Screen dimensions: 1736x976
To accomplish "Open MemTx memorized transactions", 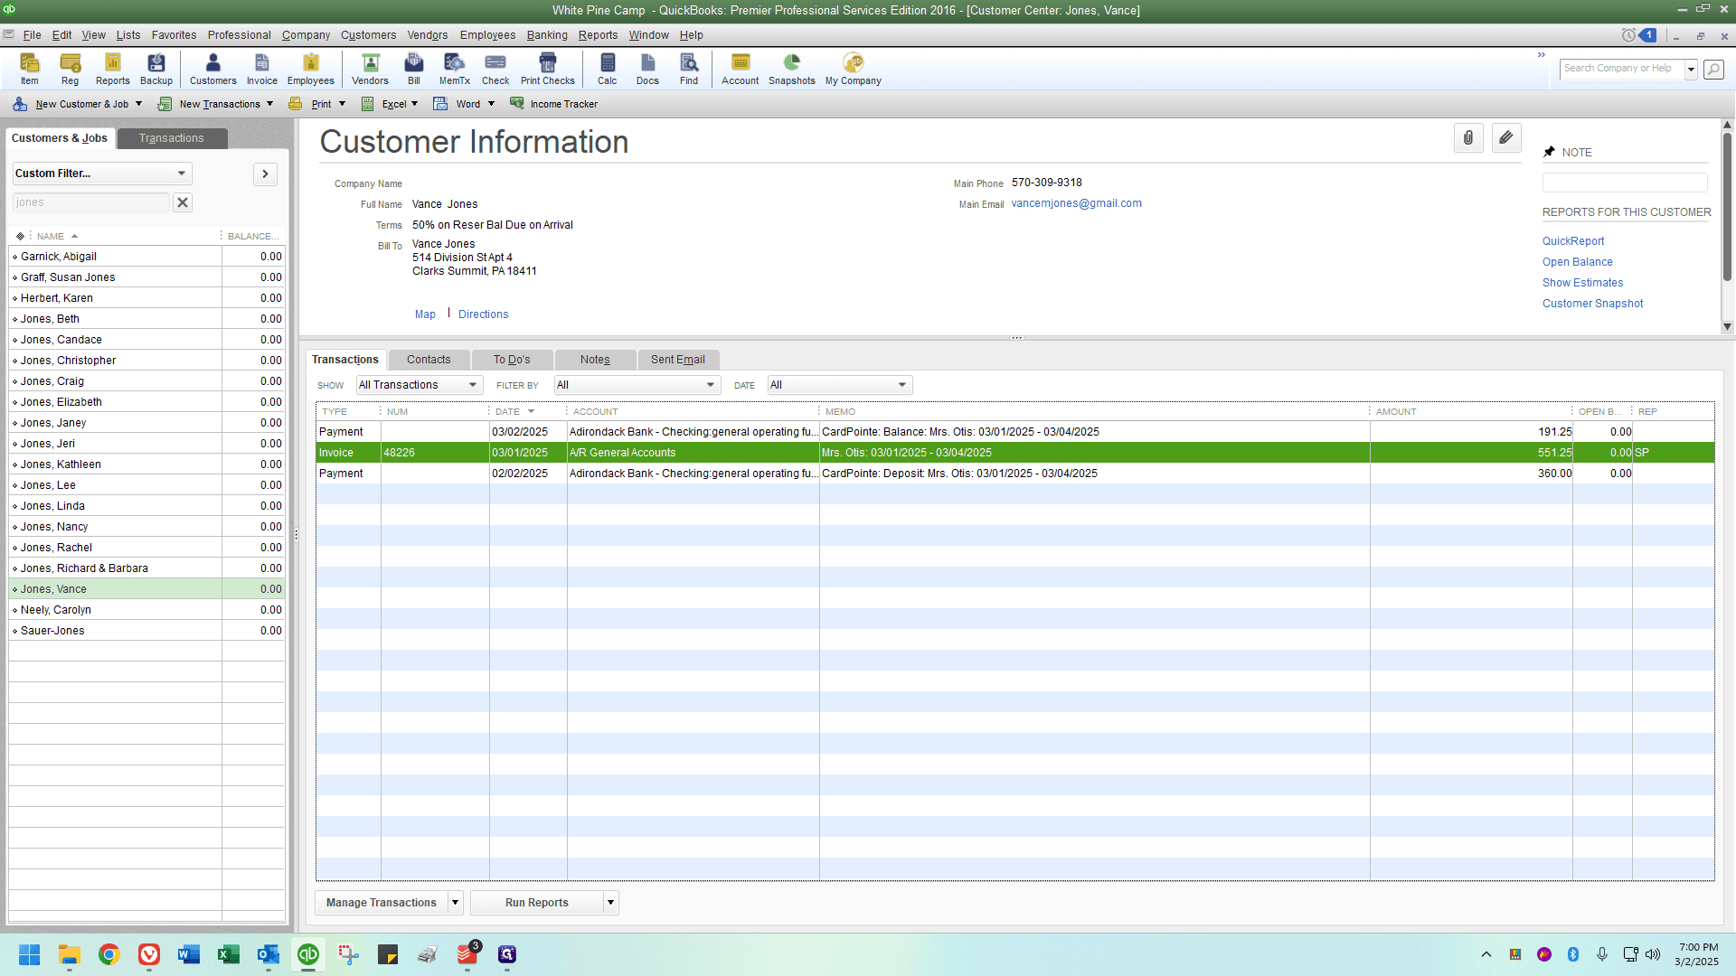I will [455, 69].
